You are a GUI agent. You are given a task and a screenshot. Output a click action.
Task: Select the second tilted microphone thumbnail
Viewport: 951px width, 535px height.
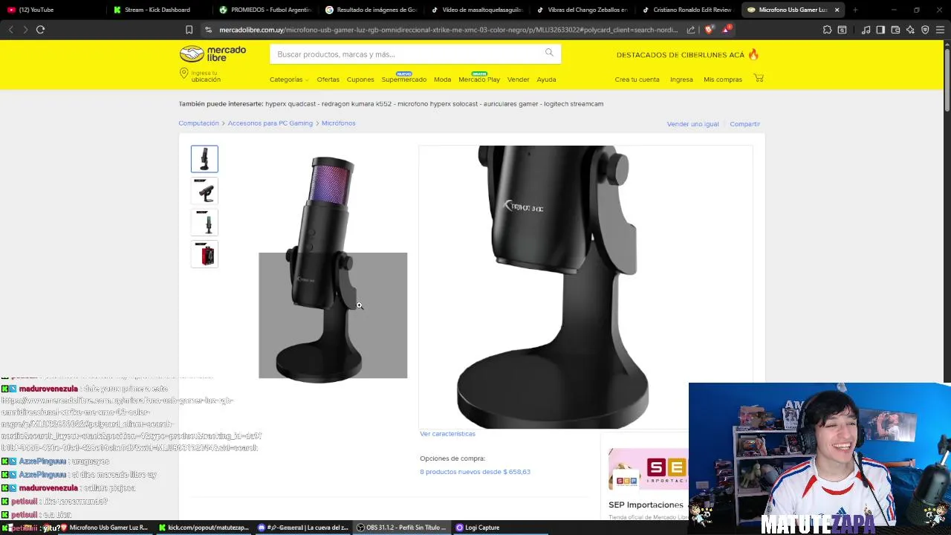click(x=204, y=191)
